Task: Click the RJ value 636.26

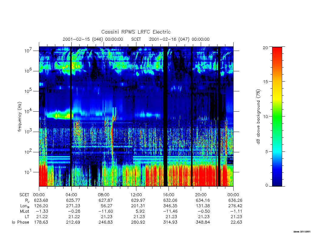Action: tap(235, 200)
